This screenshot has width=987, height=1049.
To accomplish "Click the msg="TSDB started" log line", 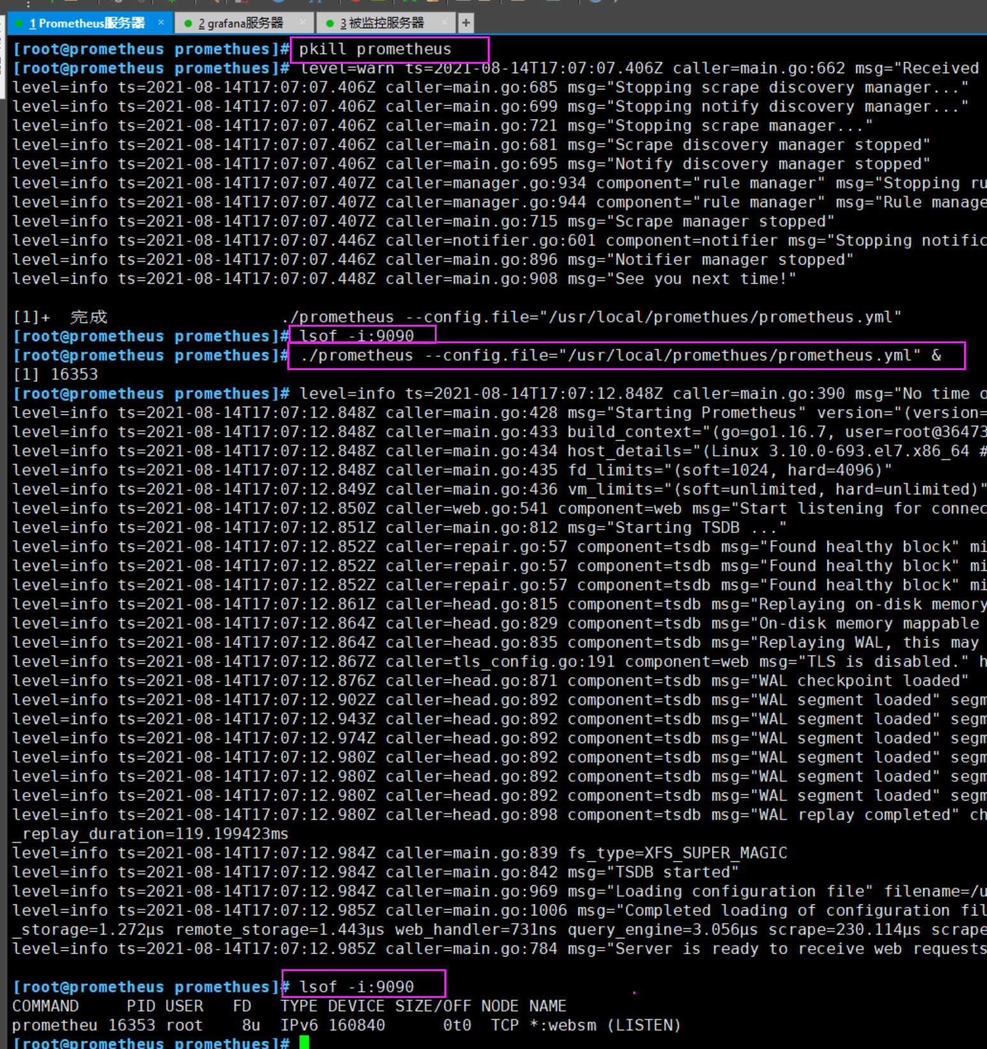I will pyautogui.click(x=375, y=872).
